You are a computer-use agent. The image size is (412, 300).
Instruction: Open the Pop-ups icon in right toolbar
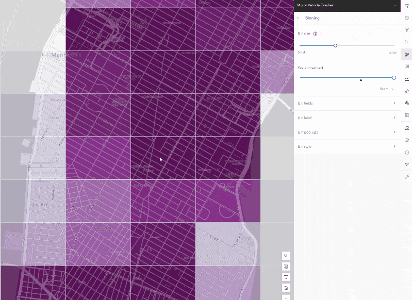click(407, 66)
